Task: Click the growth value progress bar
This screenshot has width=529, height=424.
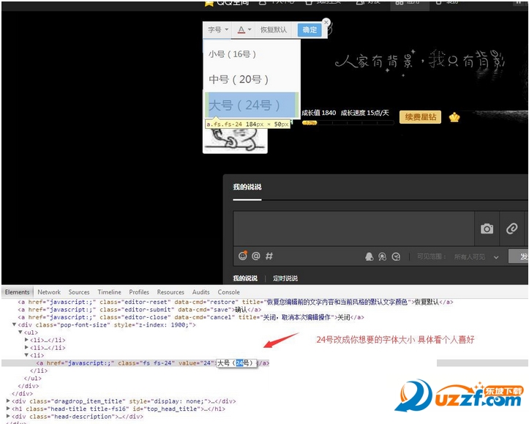Action: click(348, 123)
